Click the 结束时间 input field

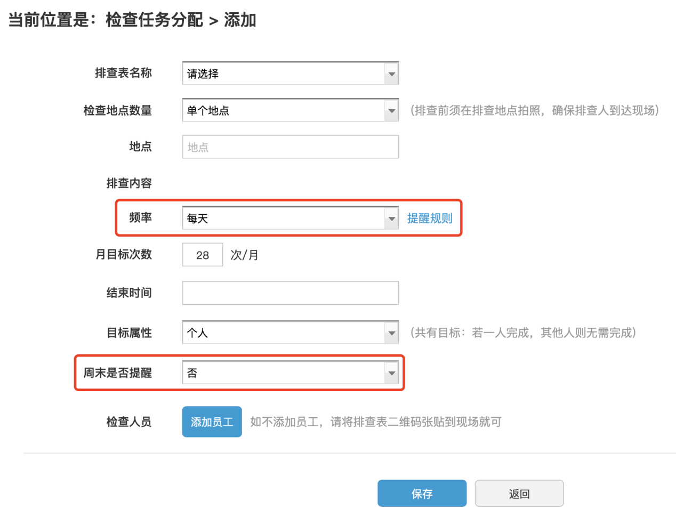pyautogui.click(x=291, y=293)
